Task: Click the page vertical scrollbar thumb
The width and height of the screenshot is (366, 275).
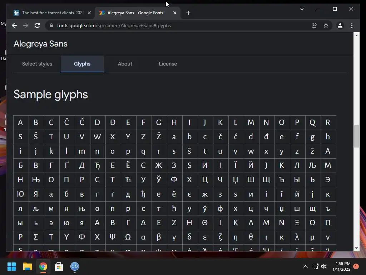Action: point(356,136)
